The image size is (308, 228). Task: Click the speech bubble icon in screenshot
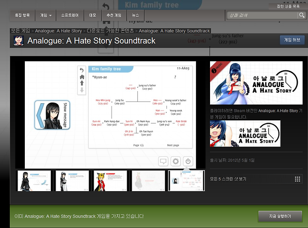(x=163, y=162)
